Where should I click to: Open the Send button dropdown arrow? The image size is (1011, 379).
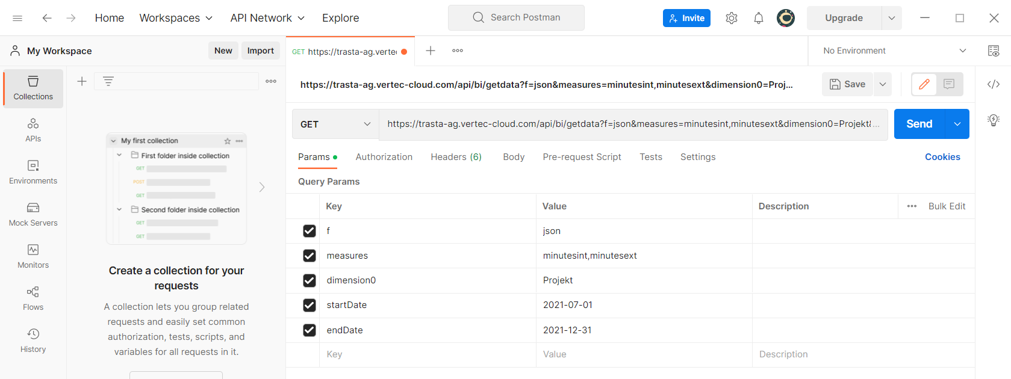tap(957, 124)
